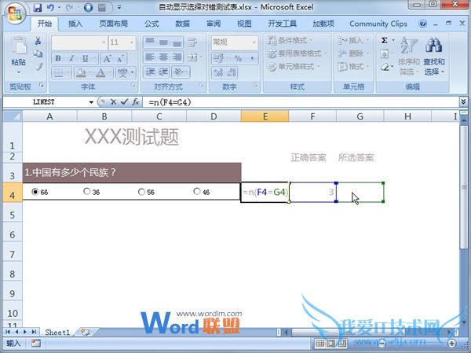Open the font color A control
The image size is (471, 353).
pos(100,72)
